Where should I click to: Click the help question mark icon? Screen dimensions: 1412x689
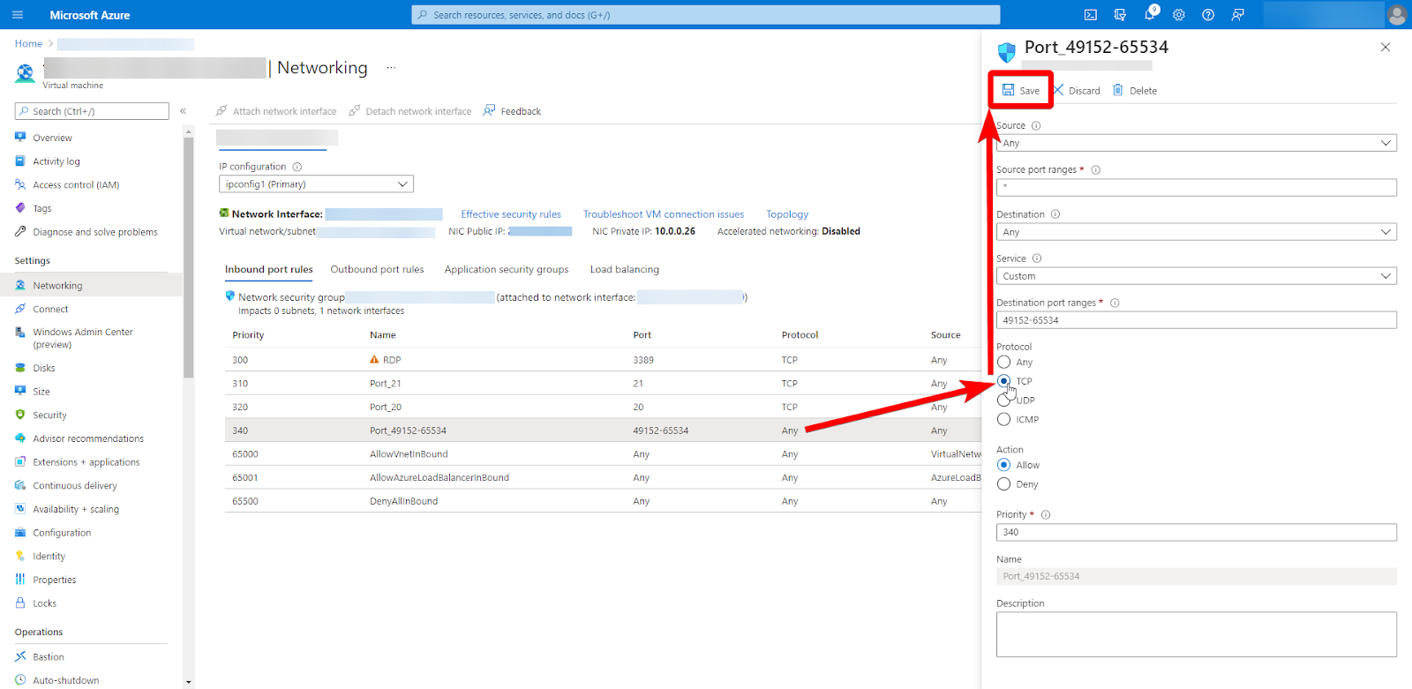[1208, 15]
